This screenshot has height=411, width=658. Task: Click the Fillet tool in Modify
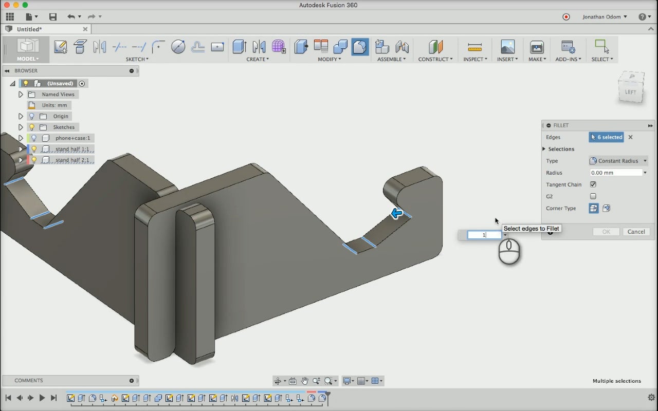(x=360, y=47)
